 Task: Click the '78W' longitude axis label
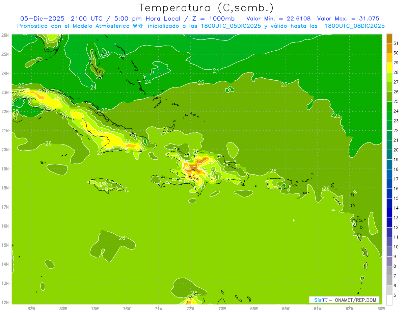pos(95,308)
